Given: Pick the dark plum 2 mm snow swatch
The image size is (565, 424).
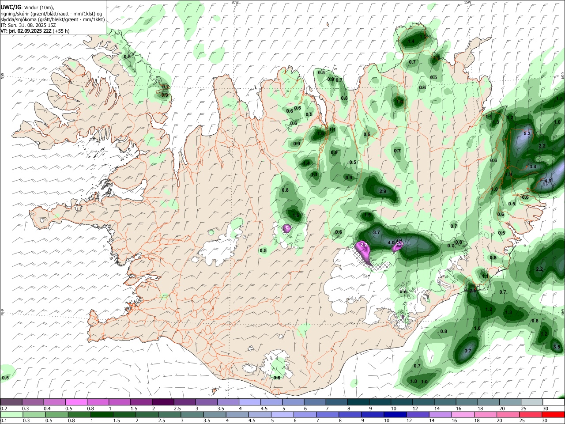Looking at the screenshot, I should [x=163, y=402].
